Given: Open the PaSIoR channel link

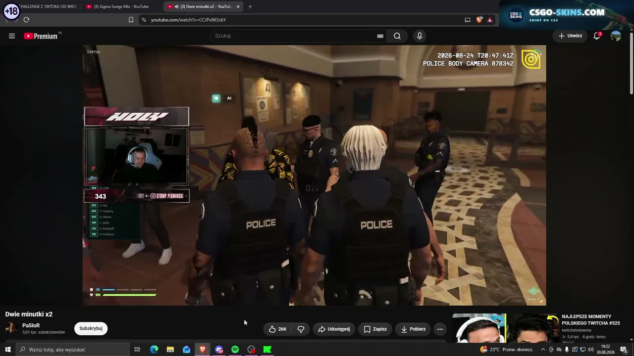Looking at the screenshot, I should click(x=31, y=325).
